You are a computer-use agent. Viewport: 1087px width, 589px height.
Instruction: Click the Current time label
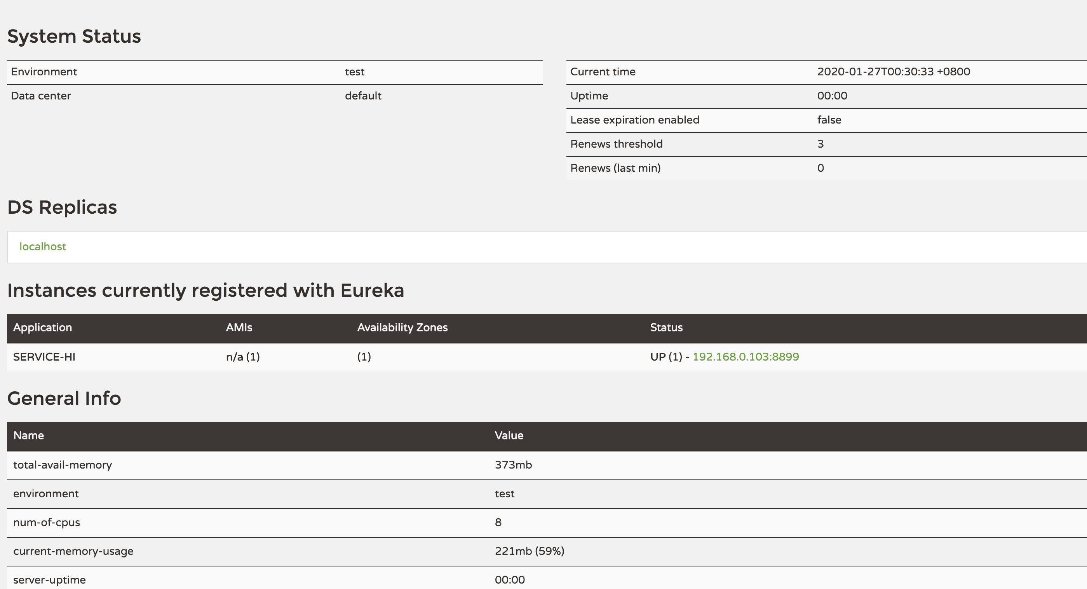coord(603,72)
